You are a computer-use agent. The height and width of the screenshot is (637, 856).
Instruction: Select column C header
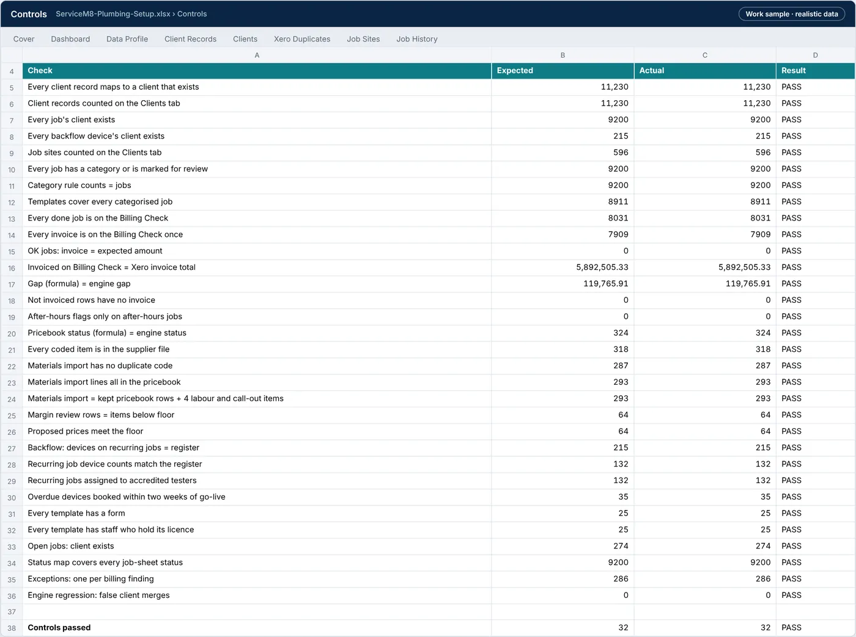tap(705, 55)
